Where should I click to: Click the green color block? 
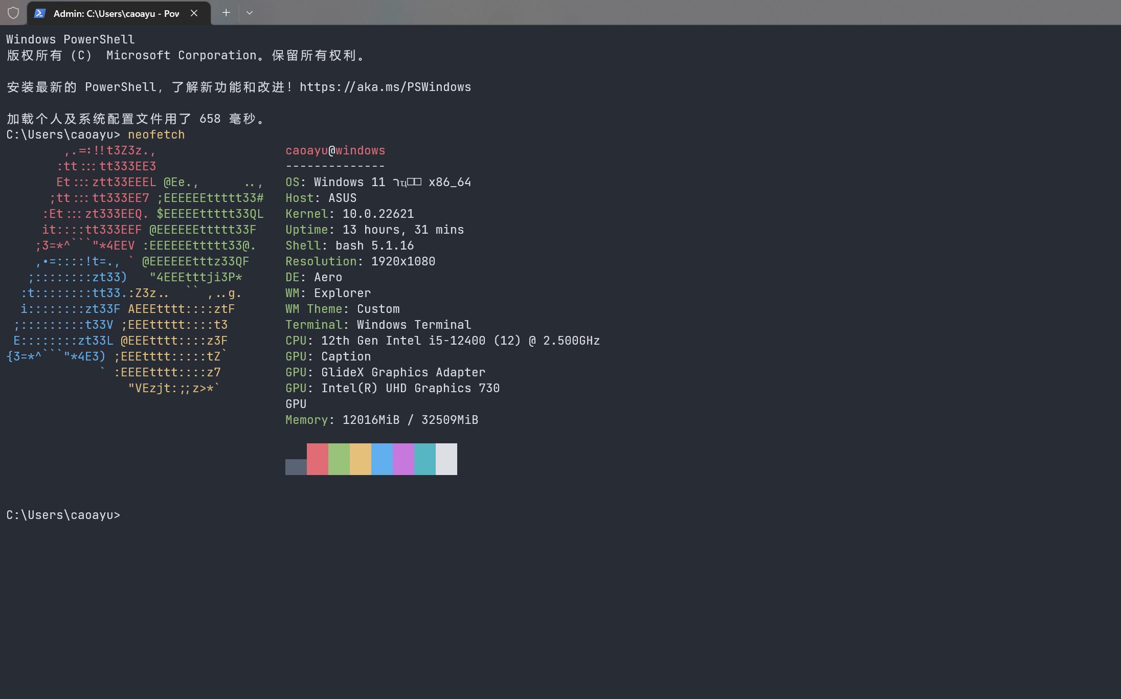click(x=339, y=459)
